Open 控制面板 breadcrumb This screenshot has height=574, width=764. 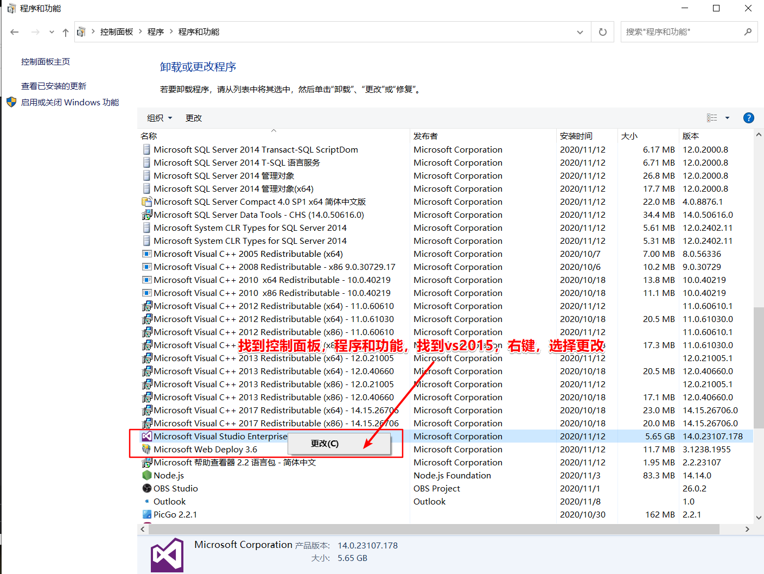point(117,32)
